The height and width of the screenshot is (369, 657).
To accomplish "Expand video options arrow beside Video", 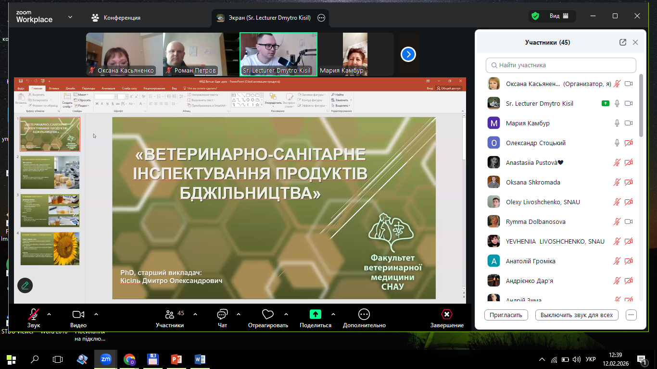I will pyautogui.click(x=96, y=314).
